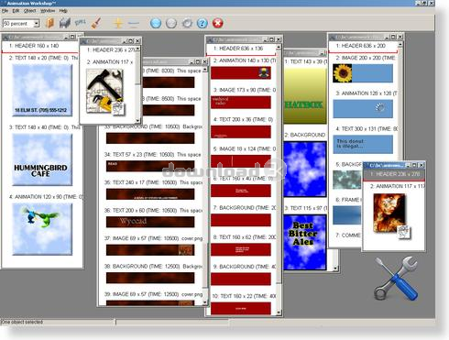Select the paintbrush tool icon
The image size is (449, 340).
click(96, 23)
